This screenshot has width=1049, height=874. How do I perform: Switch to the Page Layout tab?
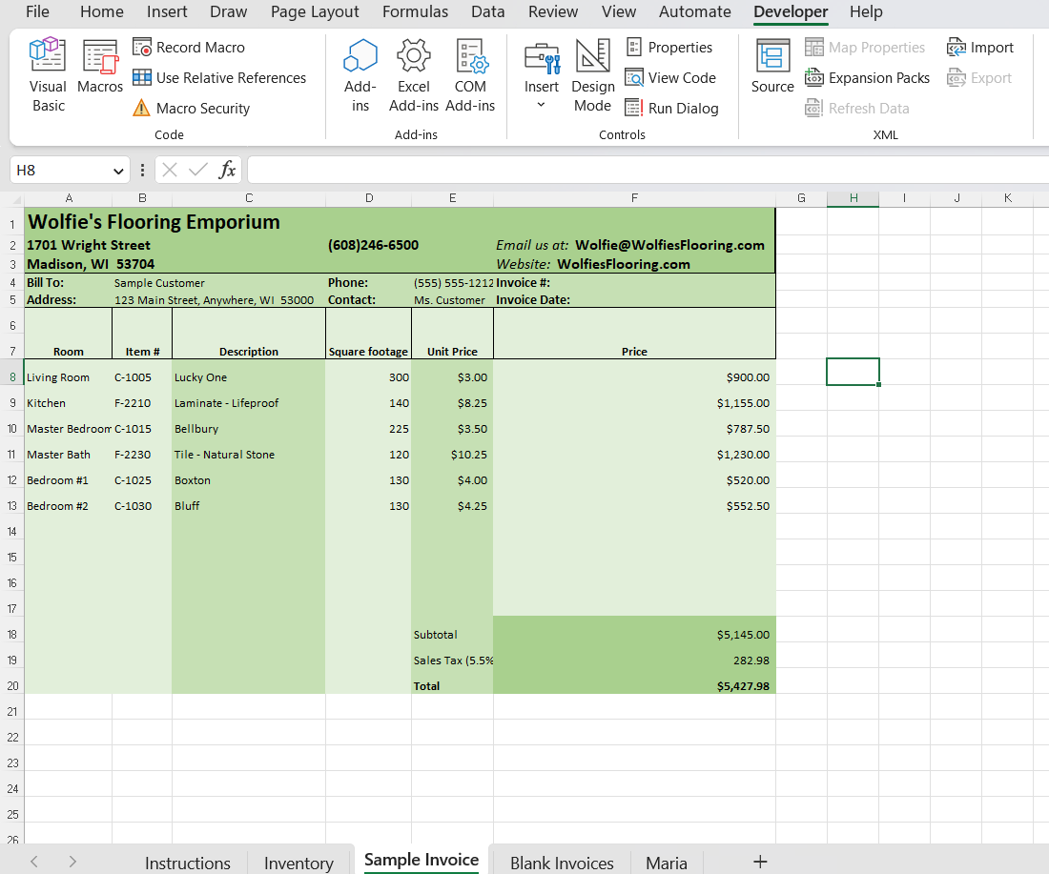click(x=315, y=12)
